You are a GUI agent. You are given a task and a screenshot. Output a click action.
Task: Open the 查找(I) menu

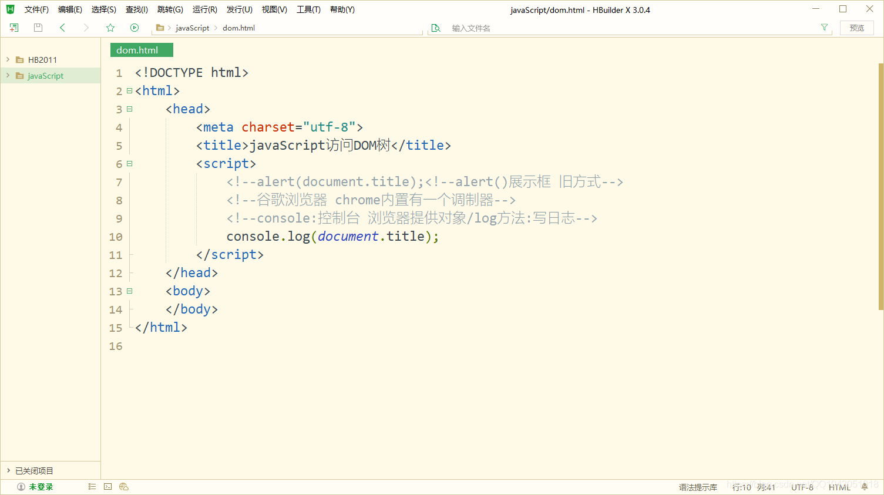(x=137, y=9)
